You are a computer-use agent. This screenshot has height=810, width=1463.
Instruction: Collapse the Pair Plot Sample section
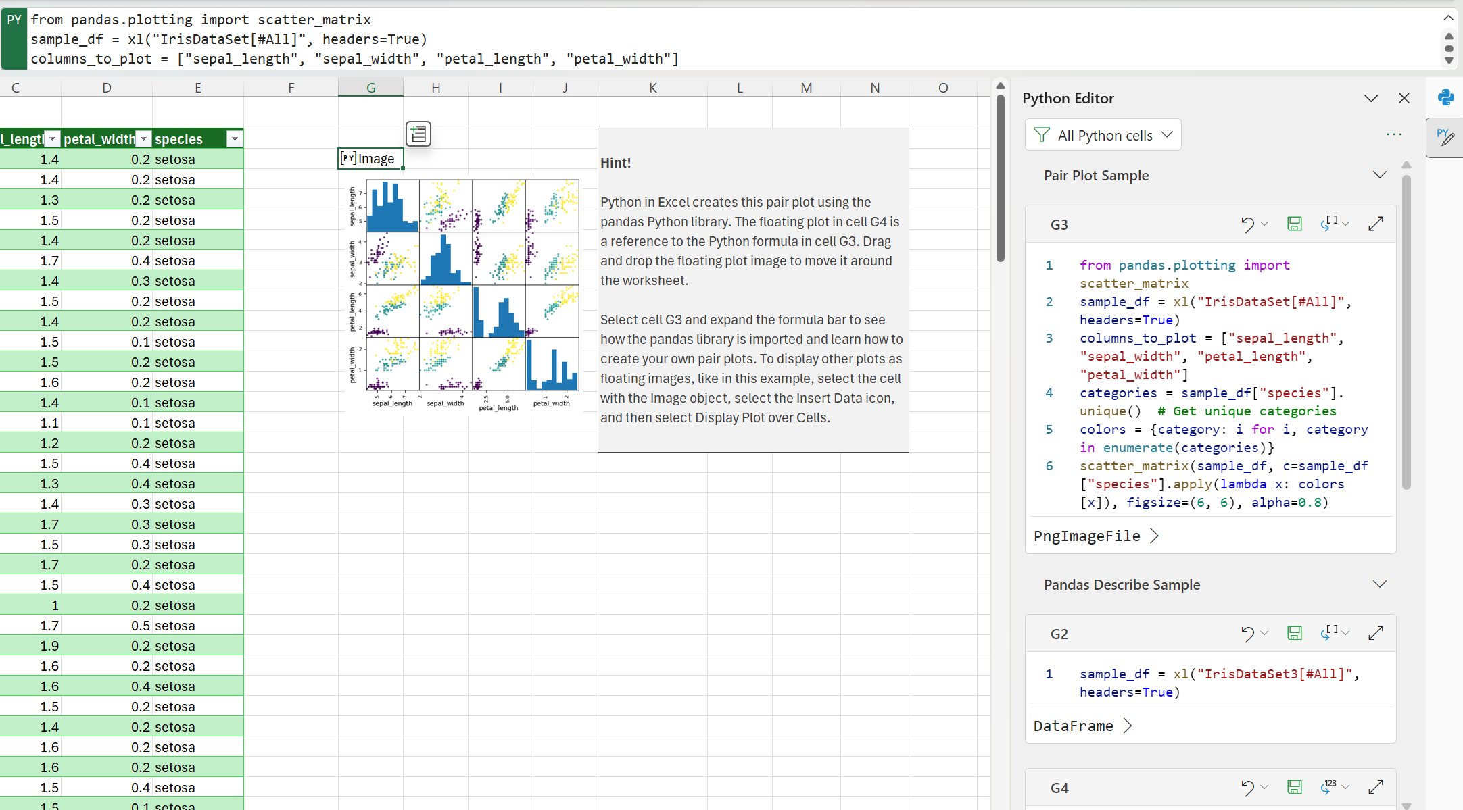pyautogui.click(x=1380, y=176)
